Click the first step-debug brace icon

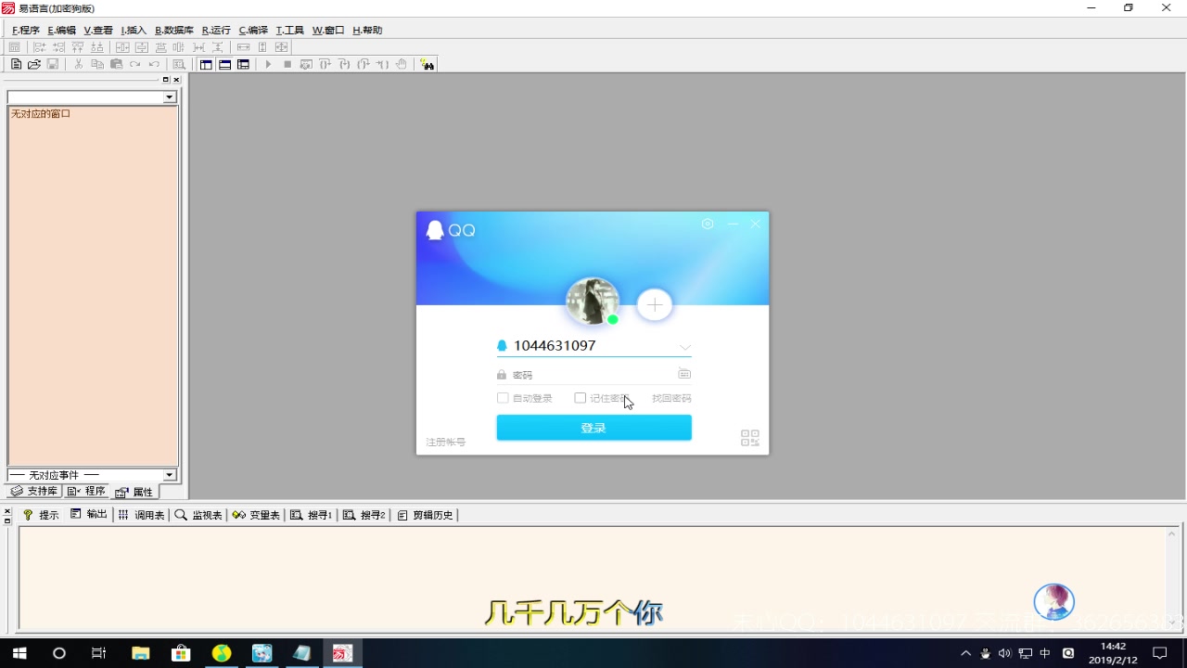325,64
